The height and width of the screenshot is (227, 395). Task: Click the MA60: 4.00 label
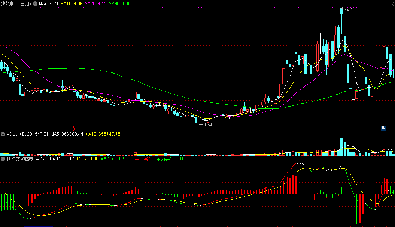pos(120,4)
